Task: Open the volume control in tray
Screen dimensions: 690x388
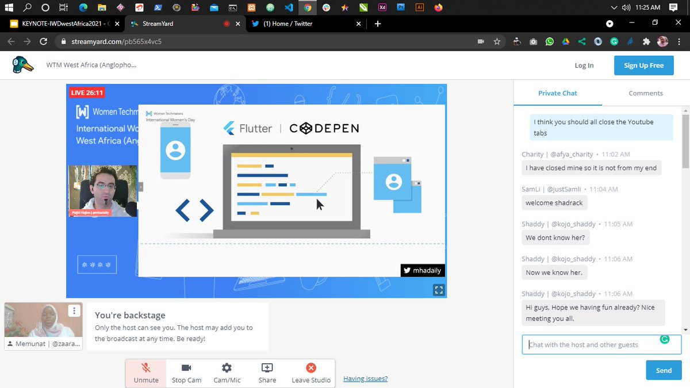Action: 626,7
